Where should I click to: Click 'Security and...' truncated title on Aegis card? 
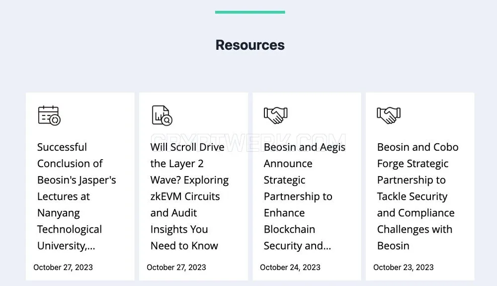click(297, 246)
